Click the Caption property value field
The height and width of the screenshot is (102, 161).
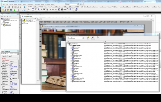tap(13, 78)
